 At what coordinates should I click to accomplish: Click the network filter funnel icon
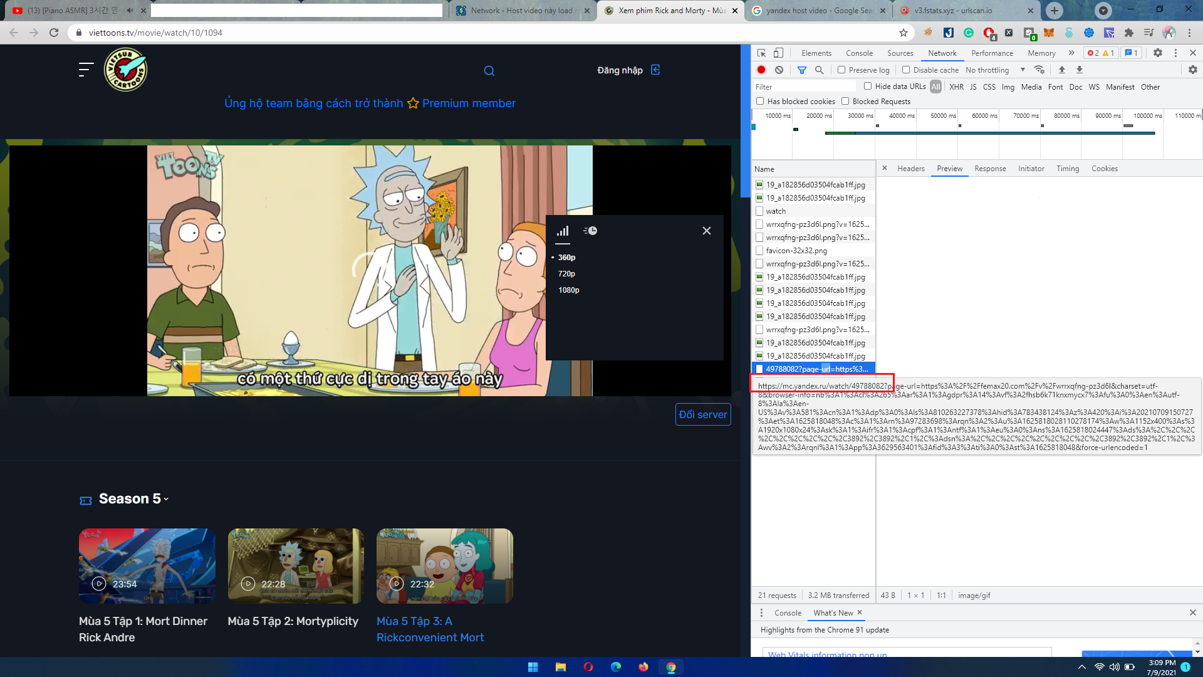pyautogui.click(x=802, y=70)
